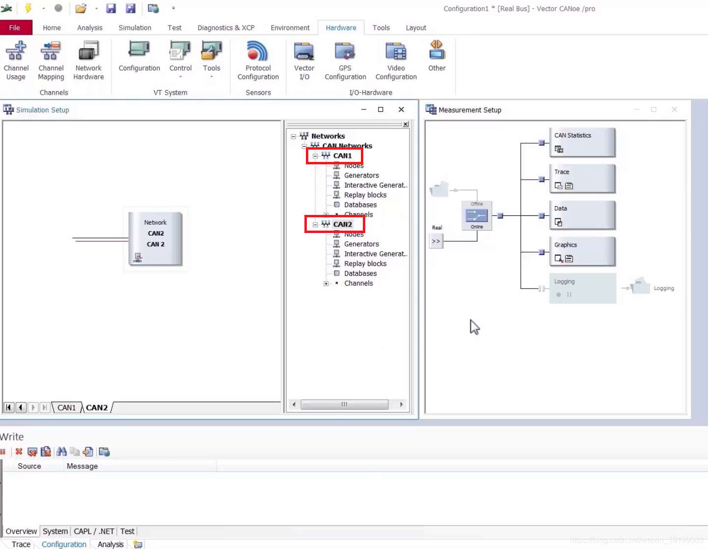This screenshot has height=549, width=708.
Task: Switch to the System tab in Write
Action: [55, 531]
